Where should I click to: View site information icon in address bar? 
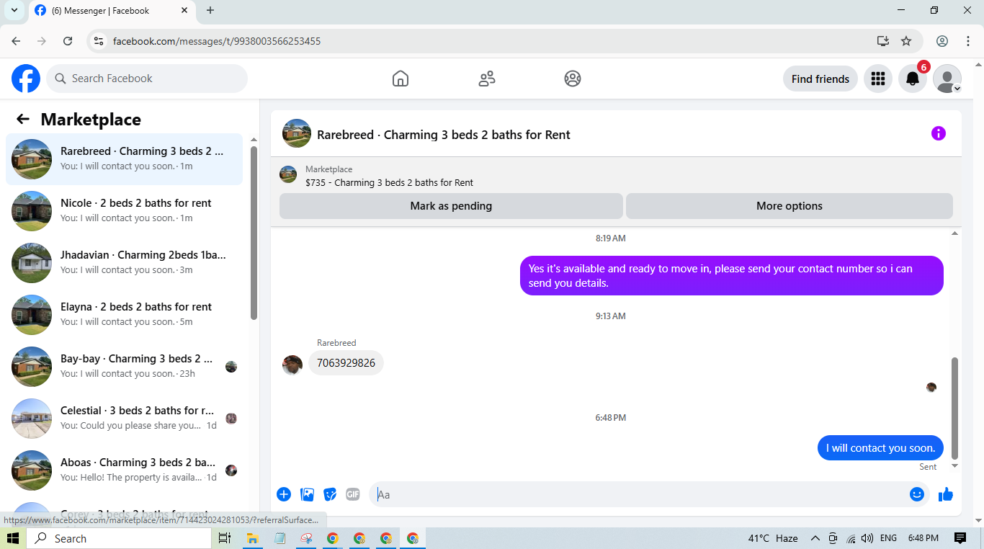click(x=99, y=41)
